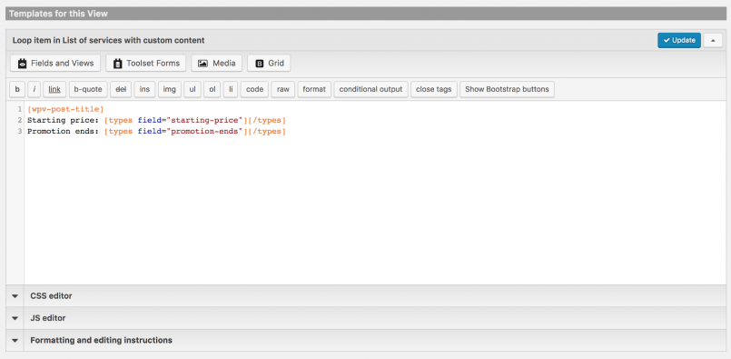Insert code tag quicktag
The height and width of the screenshot is (359, 731).
click(x=254, y=89)
